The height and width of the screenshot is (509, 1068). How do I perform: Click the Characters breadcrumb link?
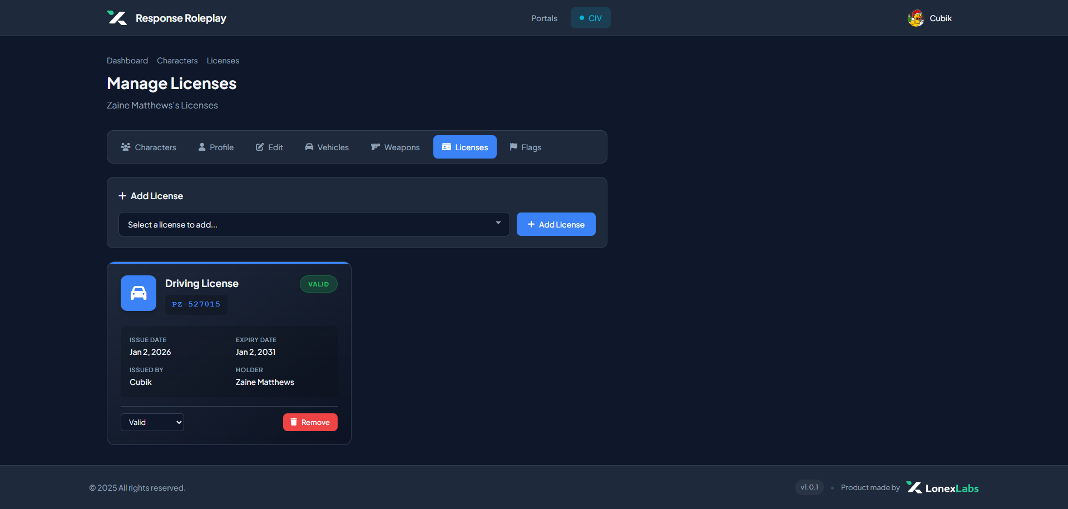[x=177, y=61]
